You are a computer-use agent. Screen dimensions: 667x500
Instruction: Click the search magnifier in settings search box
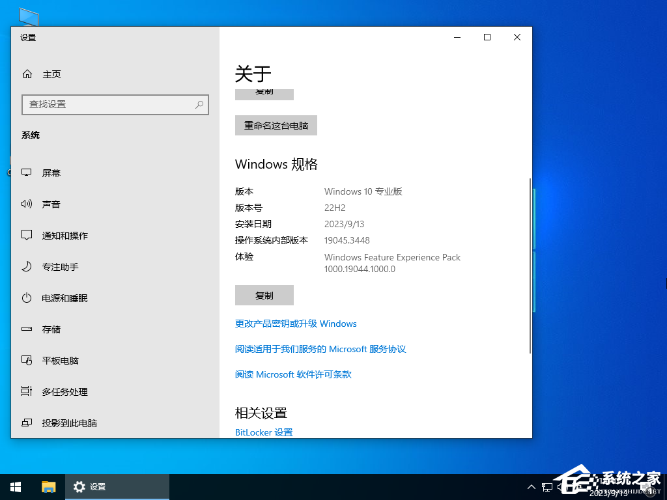point(199,104)
